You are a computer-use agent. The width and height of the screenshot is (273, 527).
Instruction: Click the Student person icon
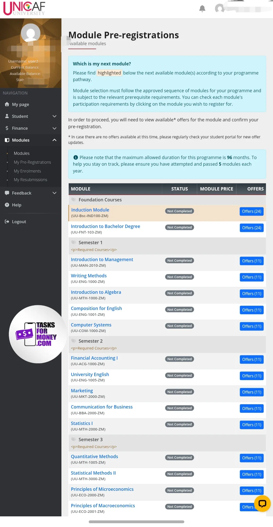7,116
